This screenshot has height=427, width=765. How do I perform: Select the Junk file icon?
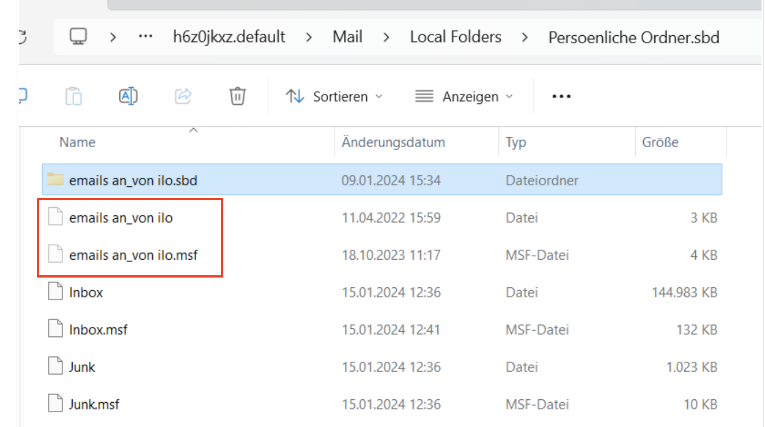[x=55, y=367]
